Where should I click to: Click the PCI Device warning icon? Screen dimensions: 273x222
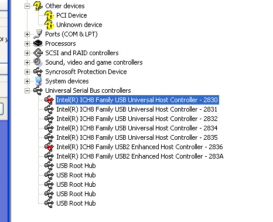[x=49, y=15]
